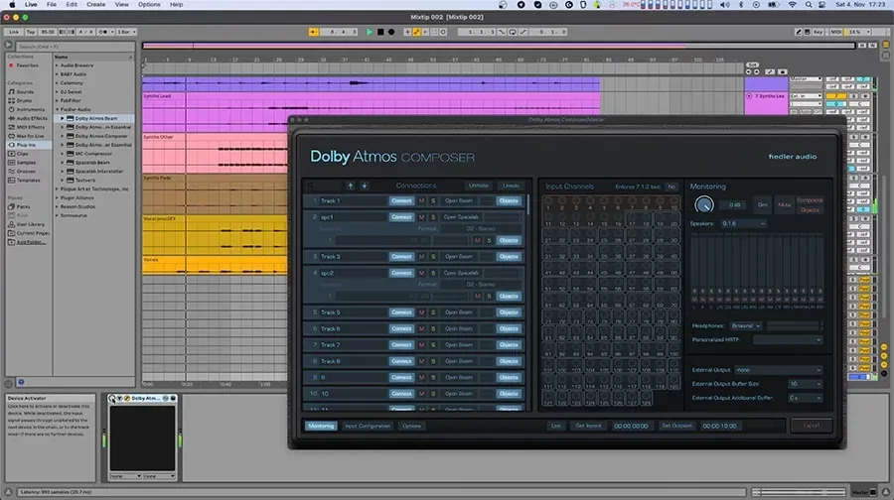Open the Headphones Binaural dropdown
This screenshot has height=500, width=894.
pyautogui.click(x=746, y=325)
